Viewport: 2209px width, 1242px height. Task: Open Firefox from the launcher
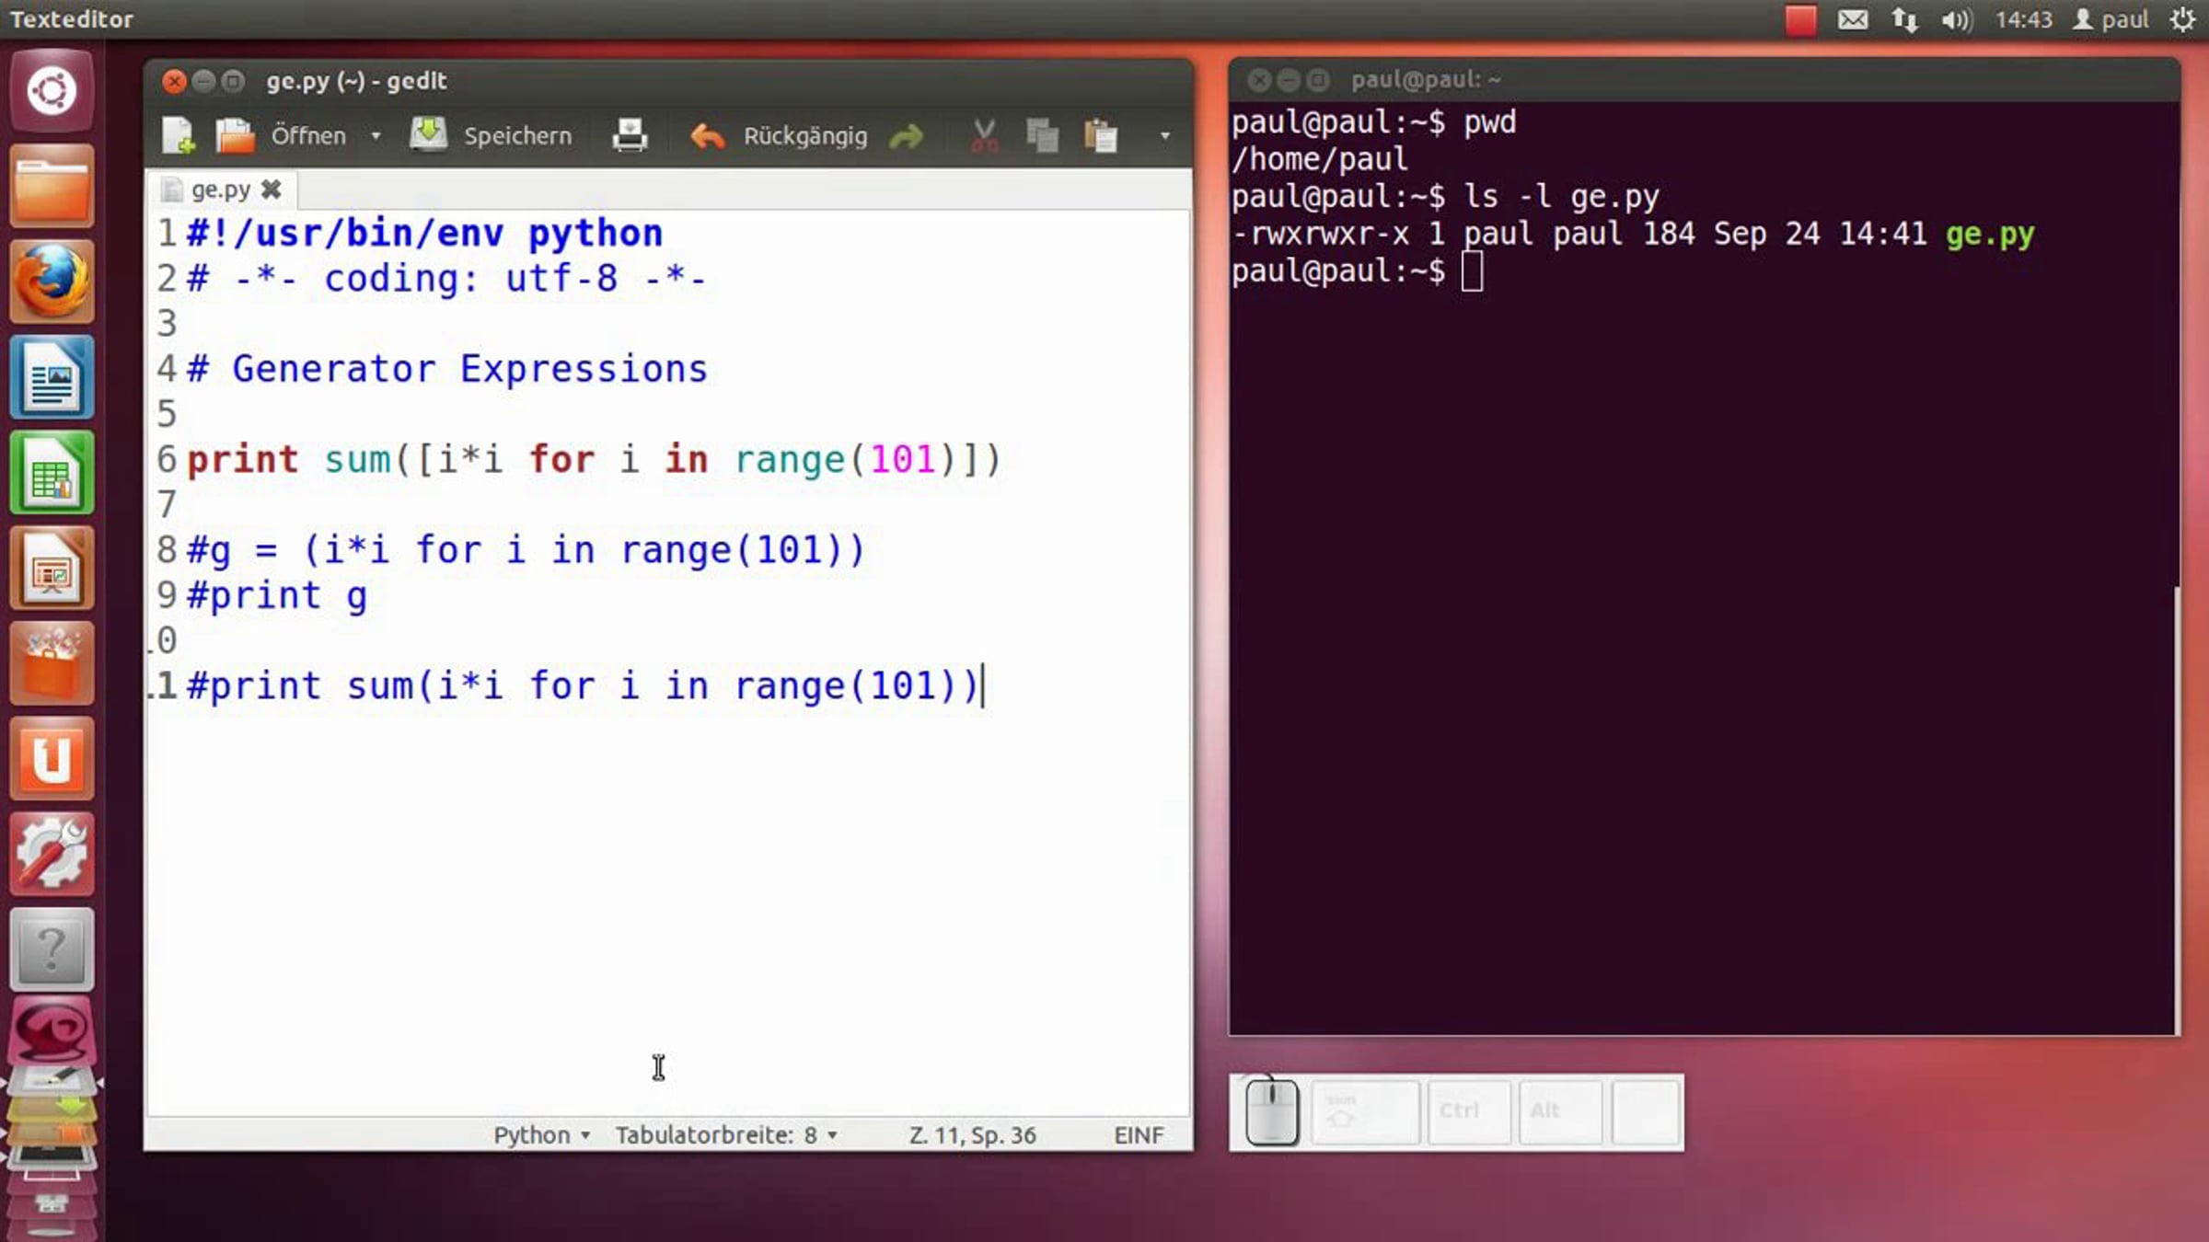tap(52, 282)
